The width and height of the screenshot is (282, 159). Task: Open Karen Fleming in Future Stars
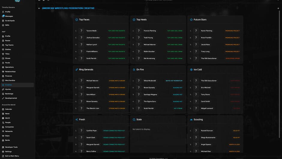point(206,31)
